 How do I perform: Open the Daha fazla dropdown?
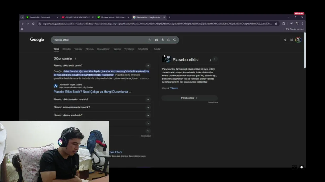[144, 49]
